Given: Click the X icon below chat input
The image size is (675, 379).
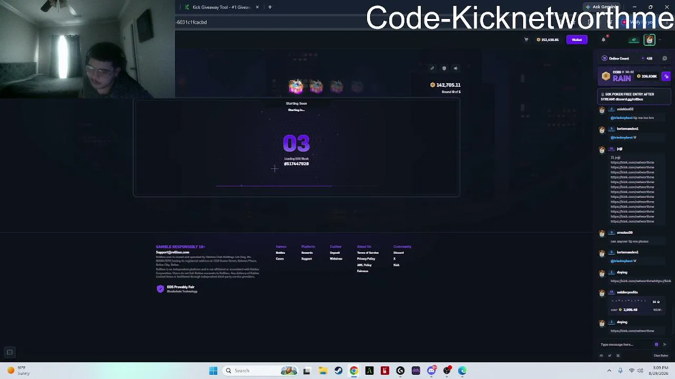Looking at the screenshot, I should (x=618, y=356).
